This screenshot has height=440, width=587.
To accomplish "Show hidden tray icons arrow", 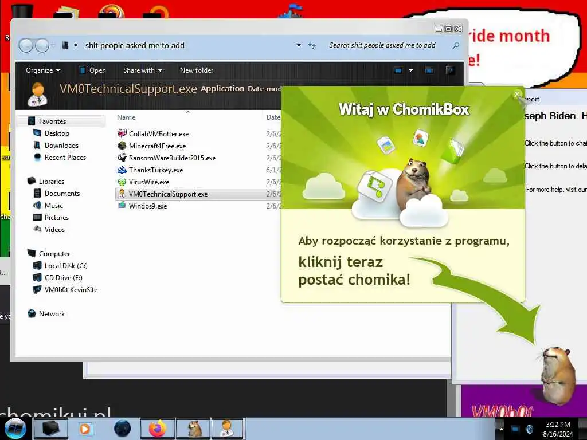I will [x=501, y=429].
